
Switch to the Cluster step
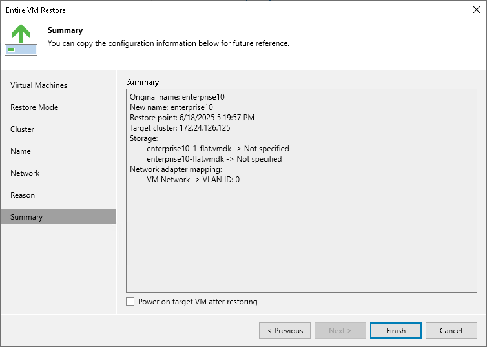(22, 129)
